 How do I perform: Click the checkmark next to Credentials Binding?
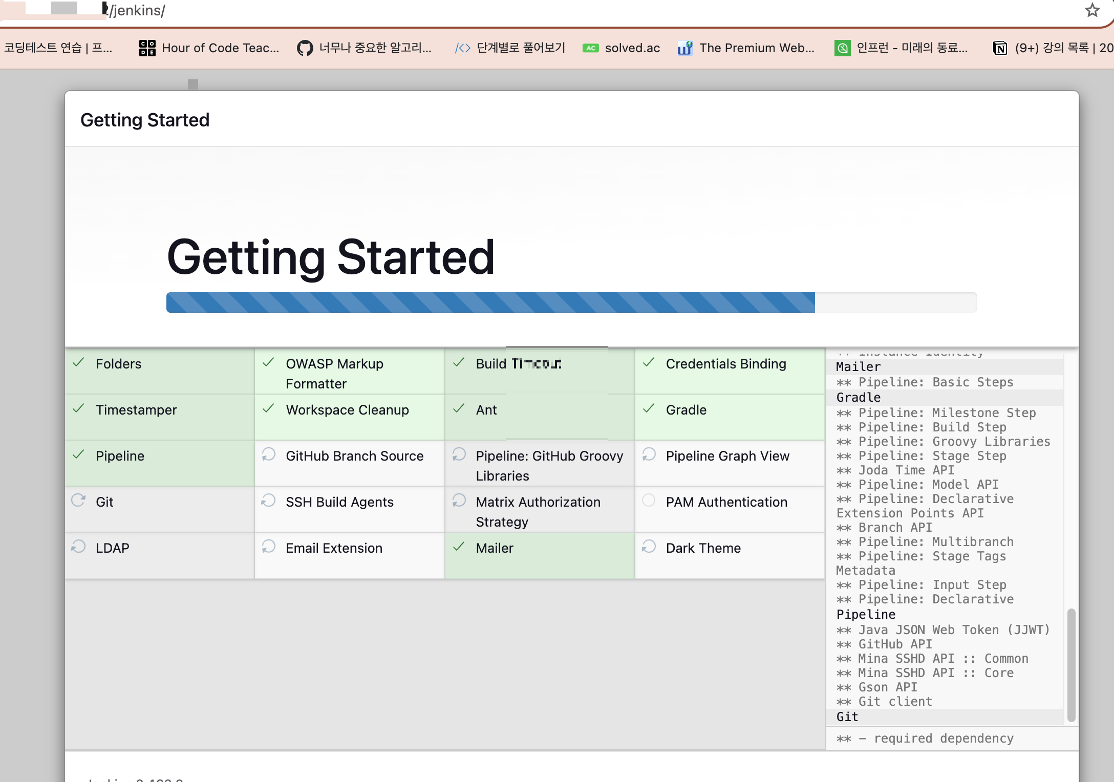649,363
